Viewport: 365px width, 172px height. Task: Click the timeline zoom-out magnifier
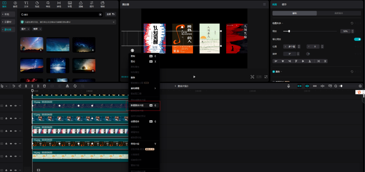(x=336, y=86)
